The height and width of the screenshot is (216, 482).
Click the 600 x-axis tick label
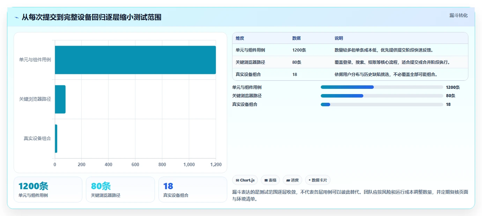click(135, 164)
